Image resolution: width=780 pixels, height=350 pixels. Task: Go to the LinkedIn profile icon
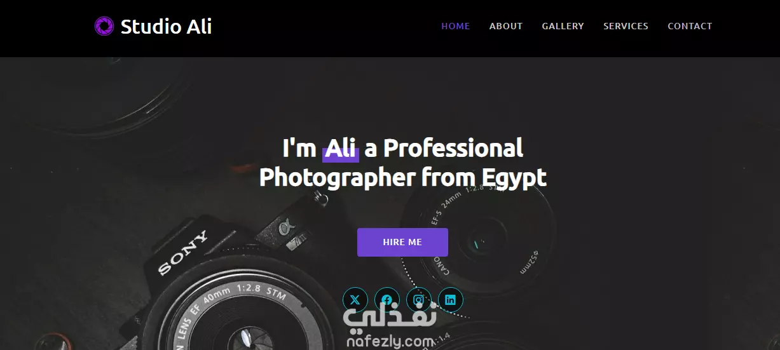coord(450,300)
